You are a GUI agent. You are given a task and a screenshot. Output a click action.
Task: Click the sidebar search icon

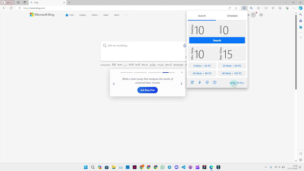coord(300,15)
